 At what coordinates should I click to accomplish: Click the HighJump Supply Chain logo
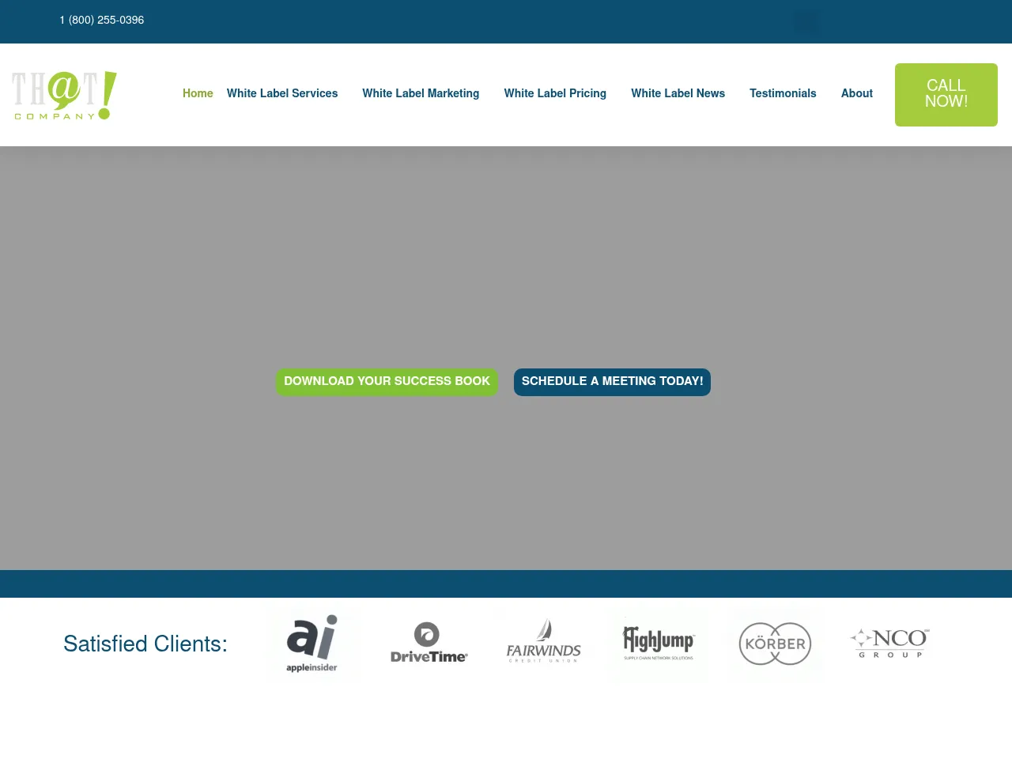click(x=658, y=643)
